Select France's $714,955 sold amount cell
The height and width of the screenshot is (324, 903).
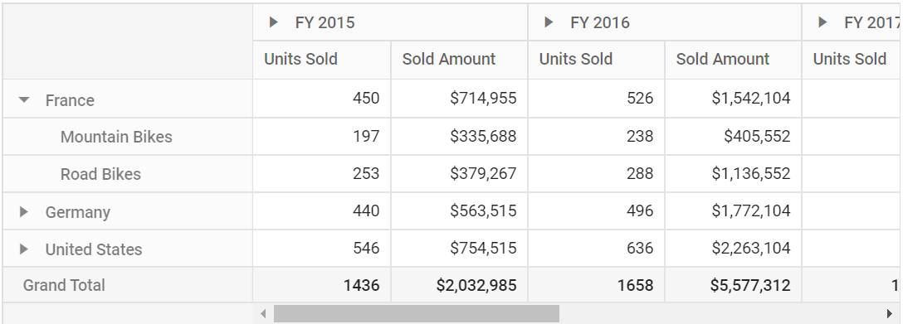[x=460, y=99]
